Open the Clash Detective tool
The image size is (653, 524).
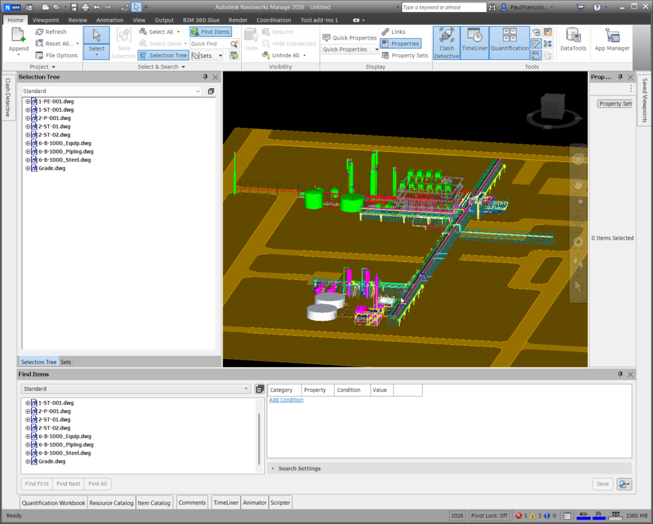(x=446, y=43)
